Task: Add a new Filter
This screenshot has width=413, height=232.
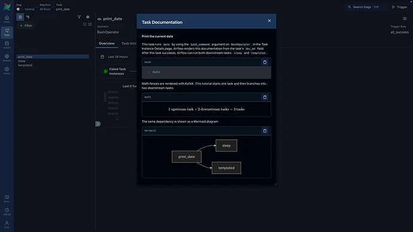Action: pyautogui.click(x=26, y=26)
